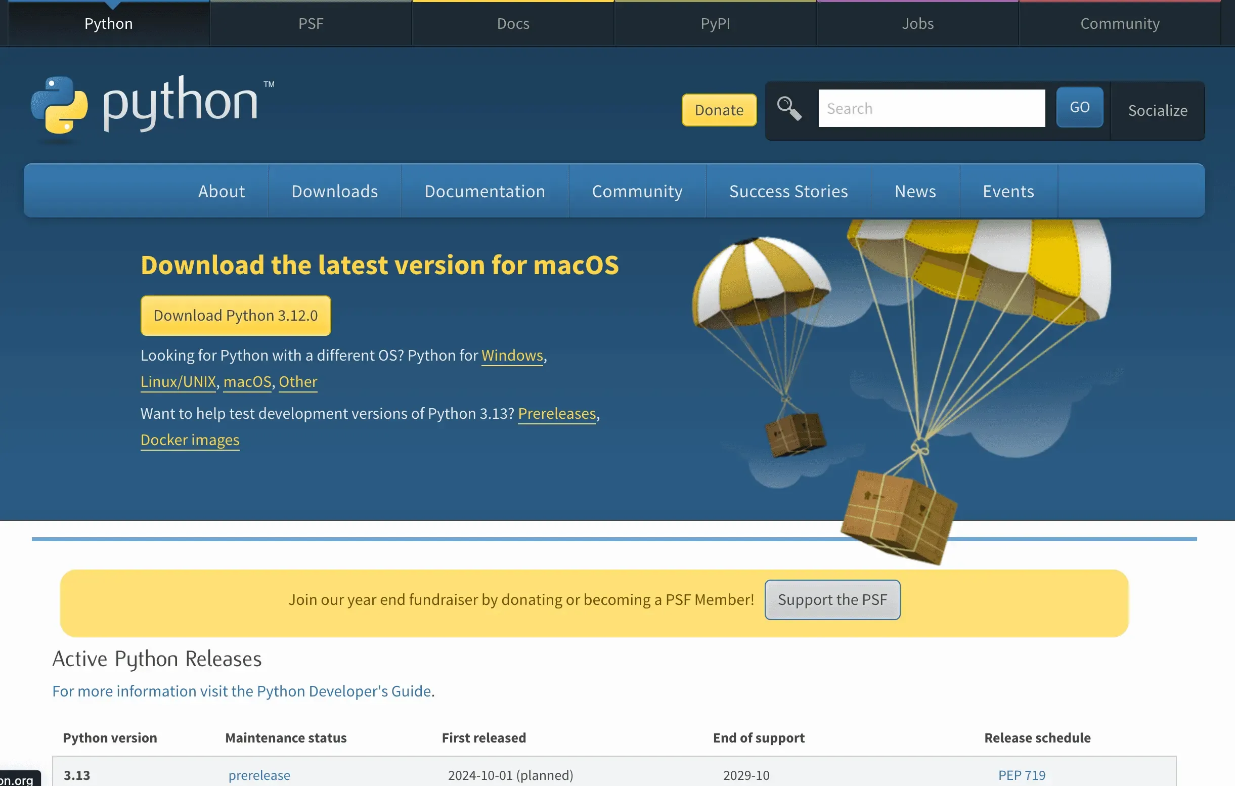Click the yellow Donate button
1235x786 pixels.
pos(719,110)
